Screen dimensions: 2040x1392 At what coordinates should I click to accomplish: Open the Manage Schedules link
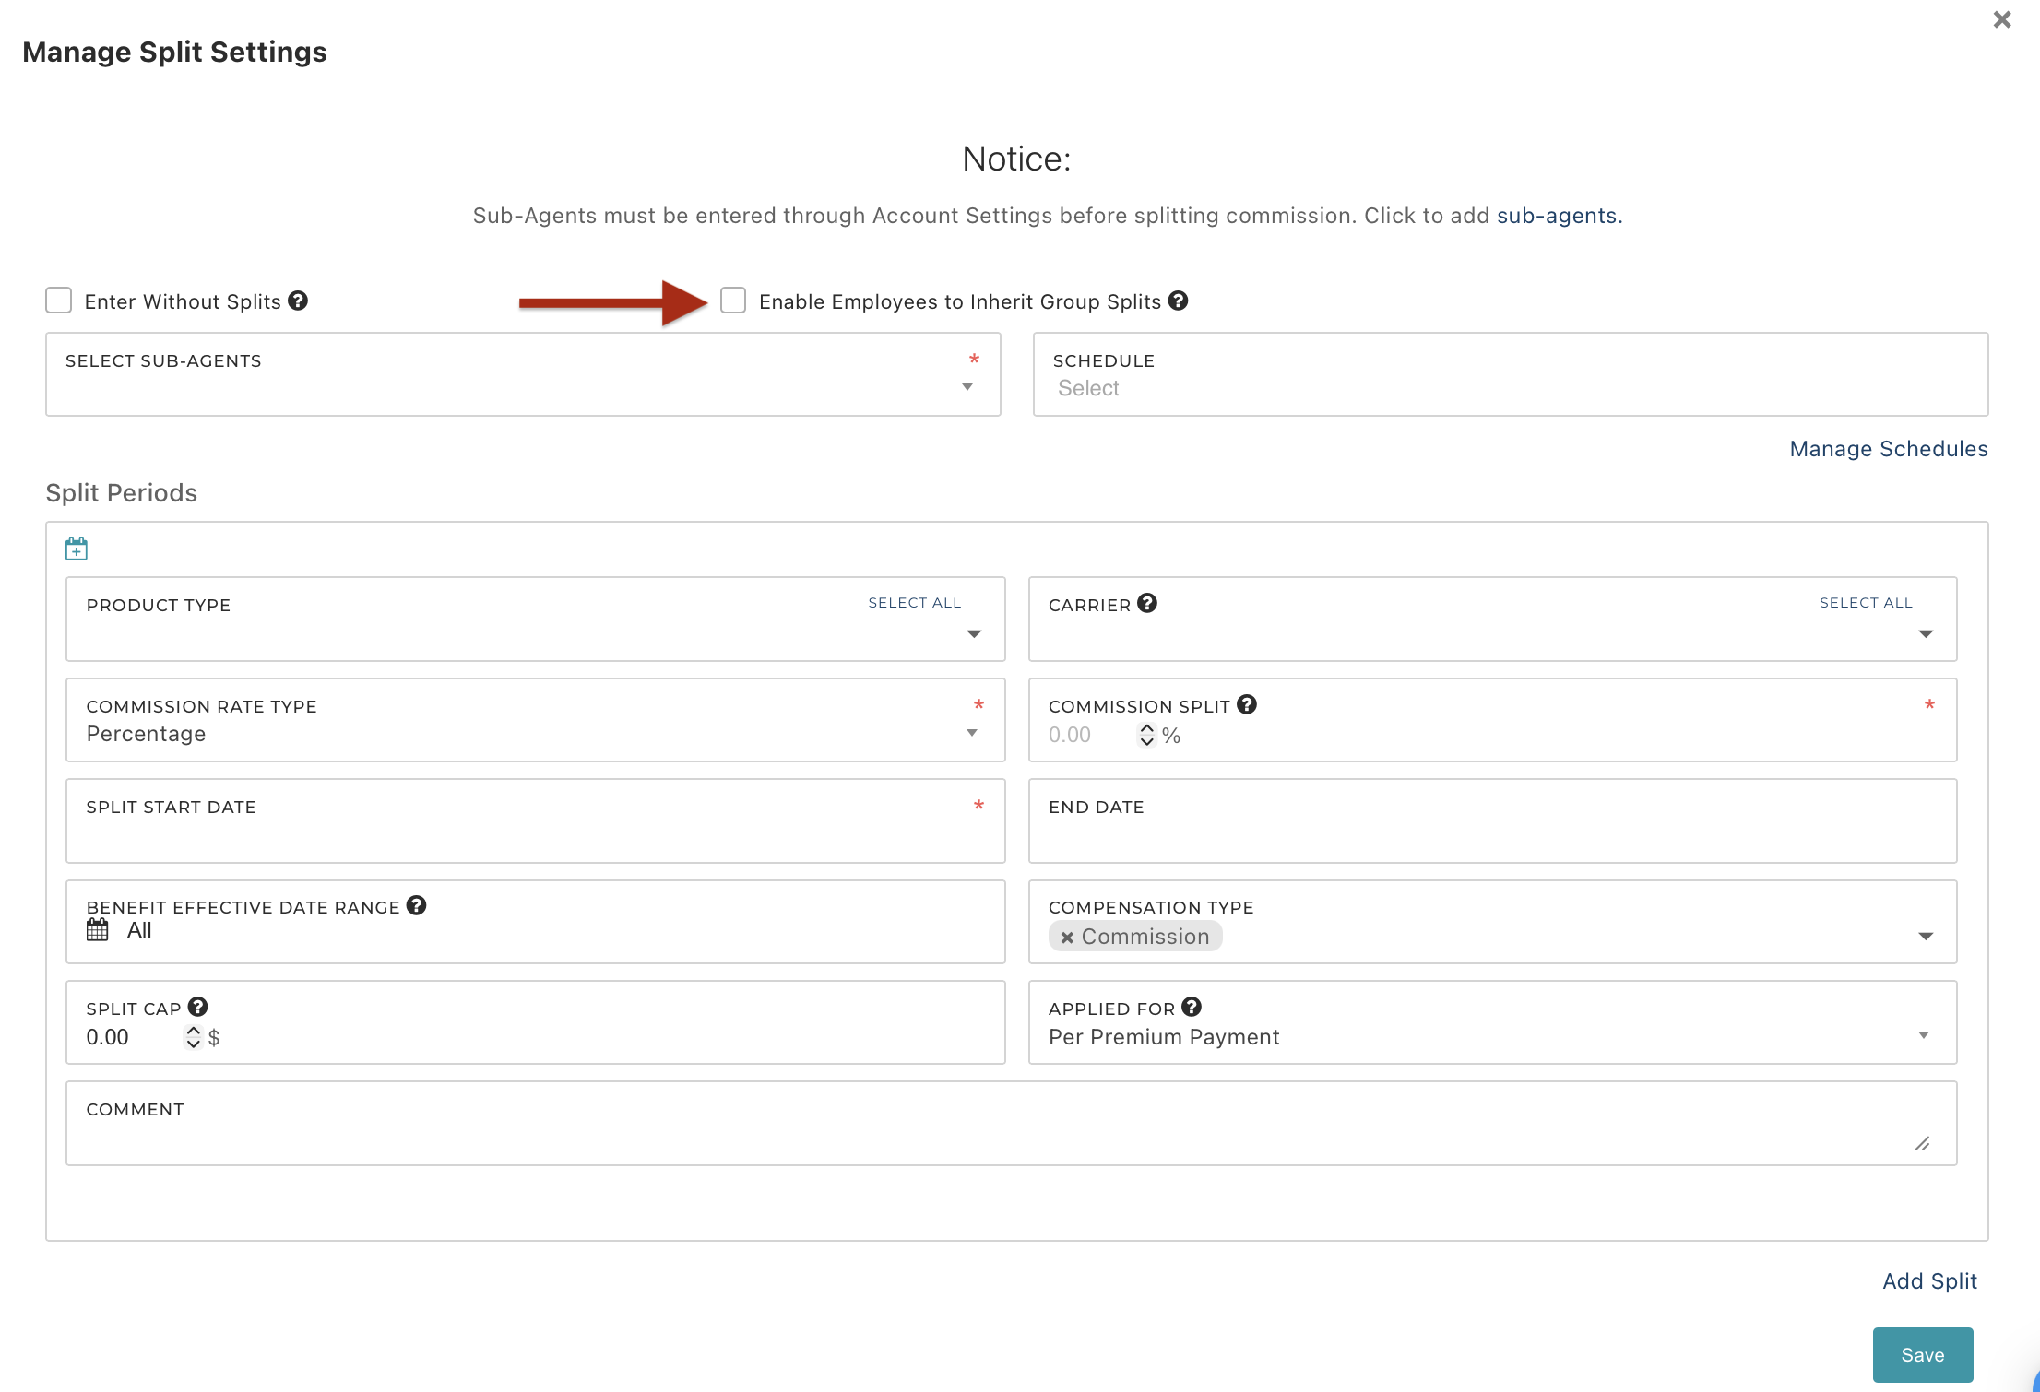[1888, 449]
